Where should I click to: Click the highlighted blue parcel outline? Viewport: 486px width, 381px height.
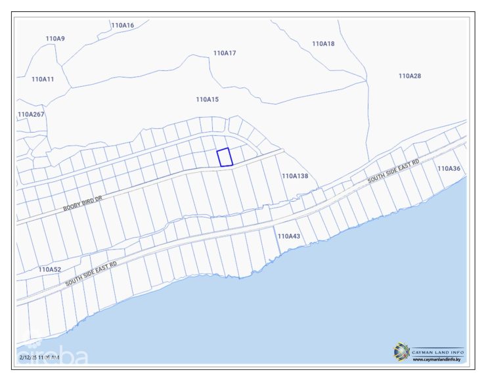tap(225, 157)
